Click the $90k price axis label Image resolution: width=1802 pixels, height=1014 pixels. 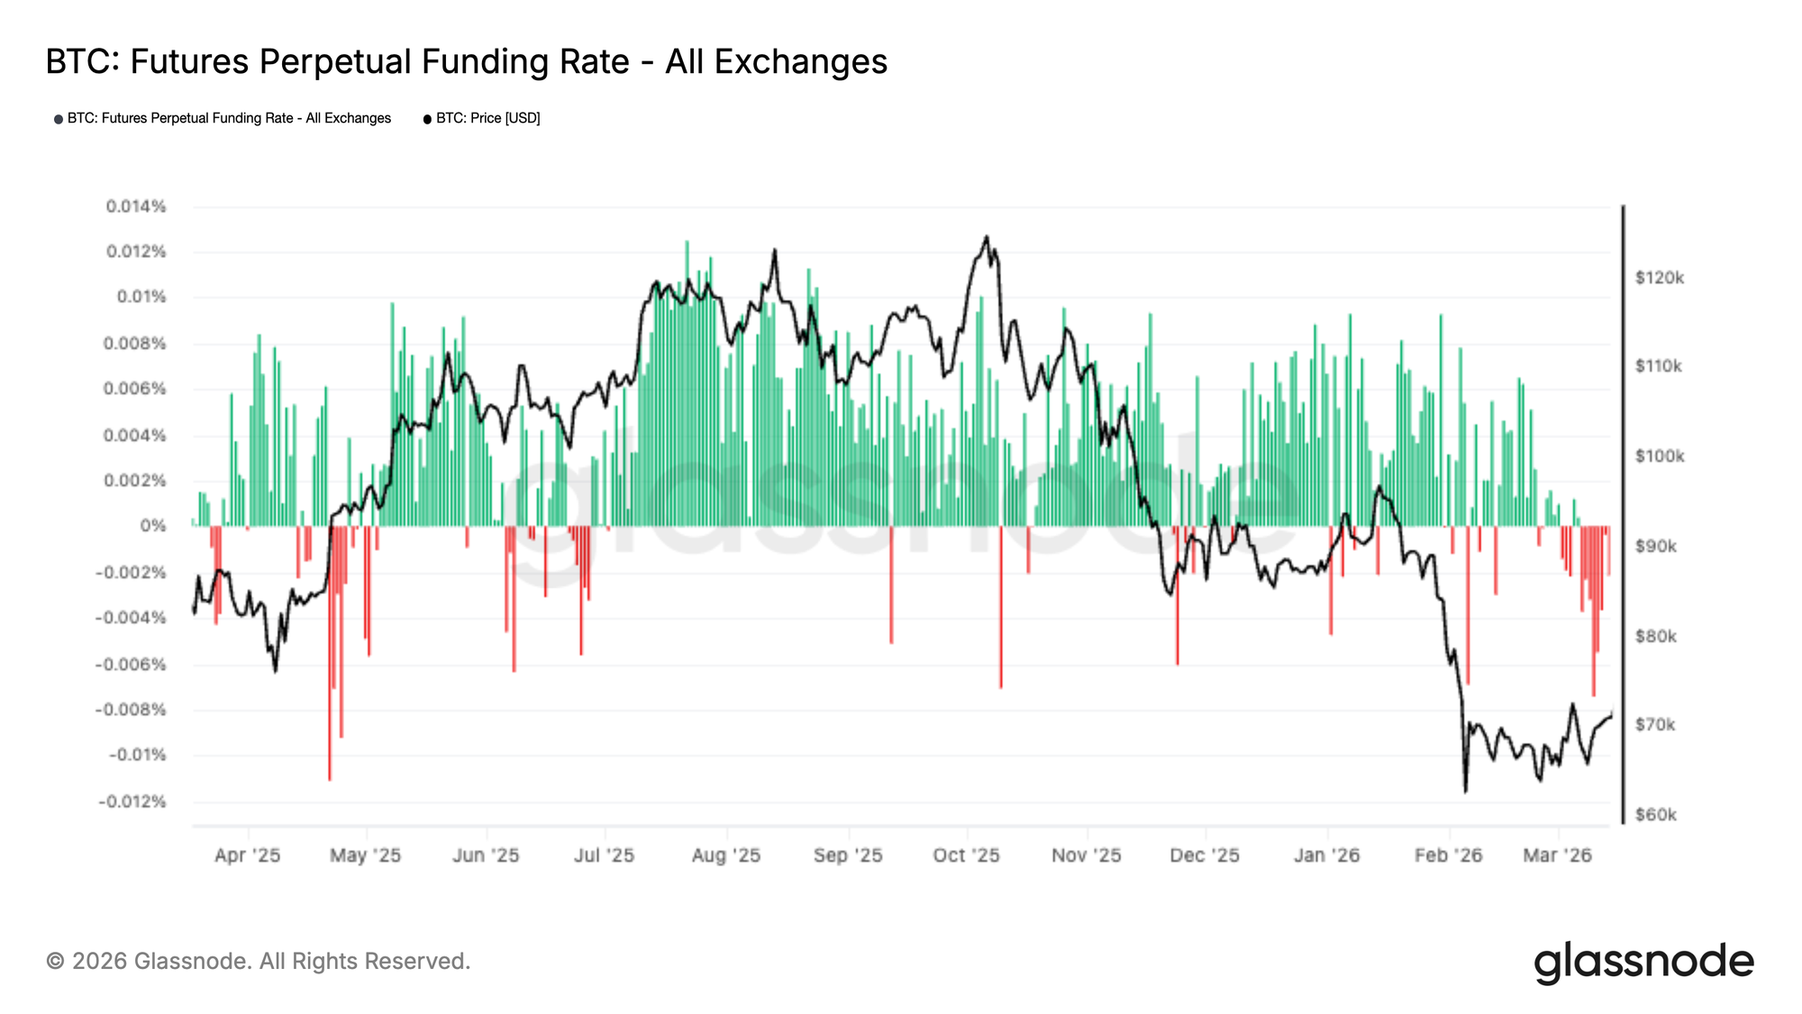1655,546
